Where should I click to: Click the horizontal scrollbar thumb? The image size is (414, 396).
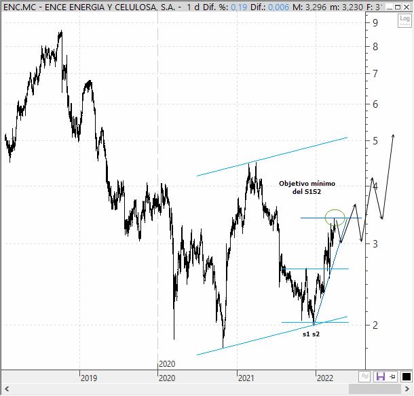[375, 389]
